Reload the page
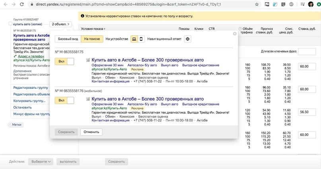The image size is (321, 169). pos(22,4)
